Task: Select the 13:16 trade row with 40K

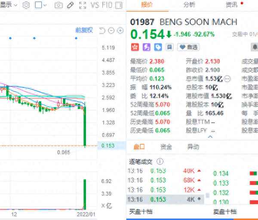Action: coord(165,171)
